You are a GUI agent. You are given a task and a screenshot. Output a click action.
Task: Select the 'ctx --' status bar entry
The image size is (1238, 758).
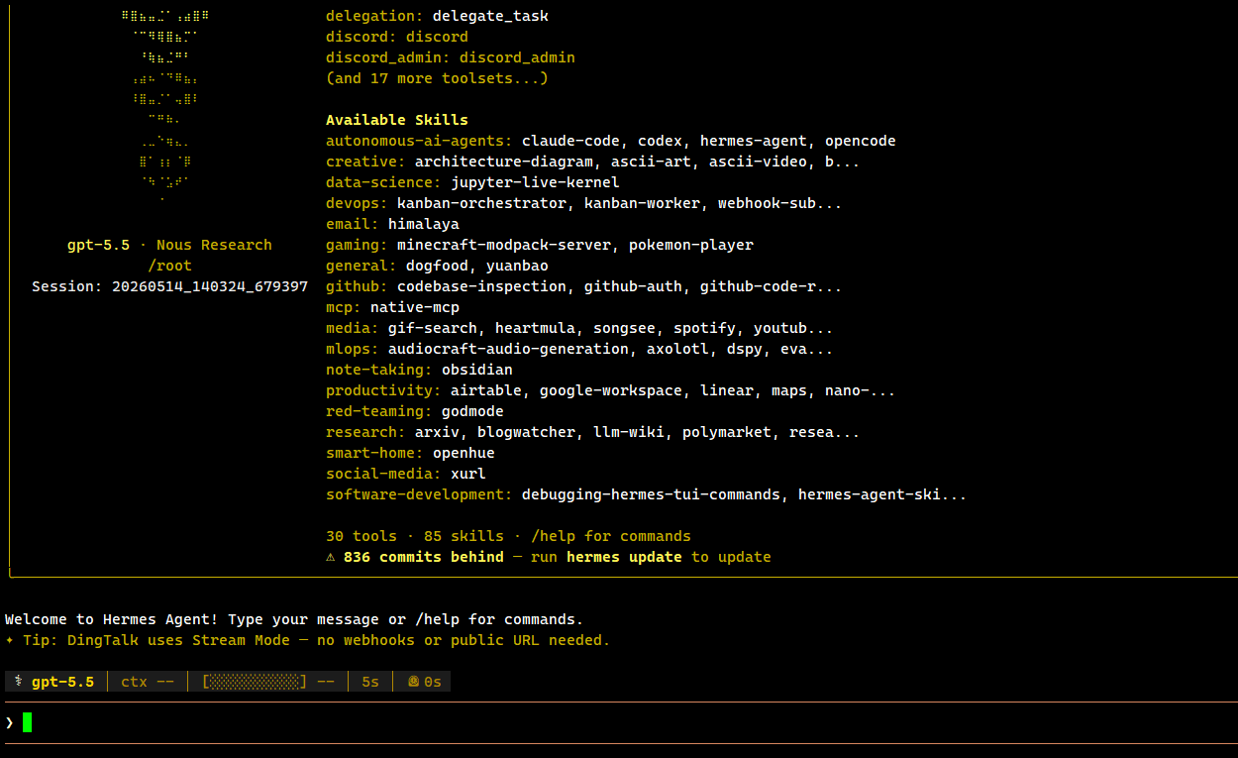148,682
